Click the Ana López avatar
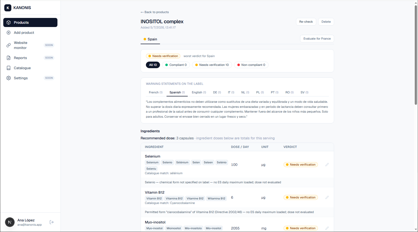 click(10, 222)
